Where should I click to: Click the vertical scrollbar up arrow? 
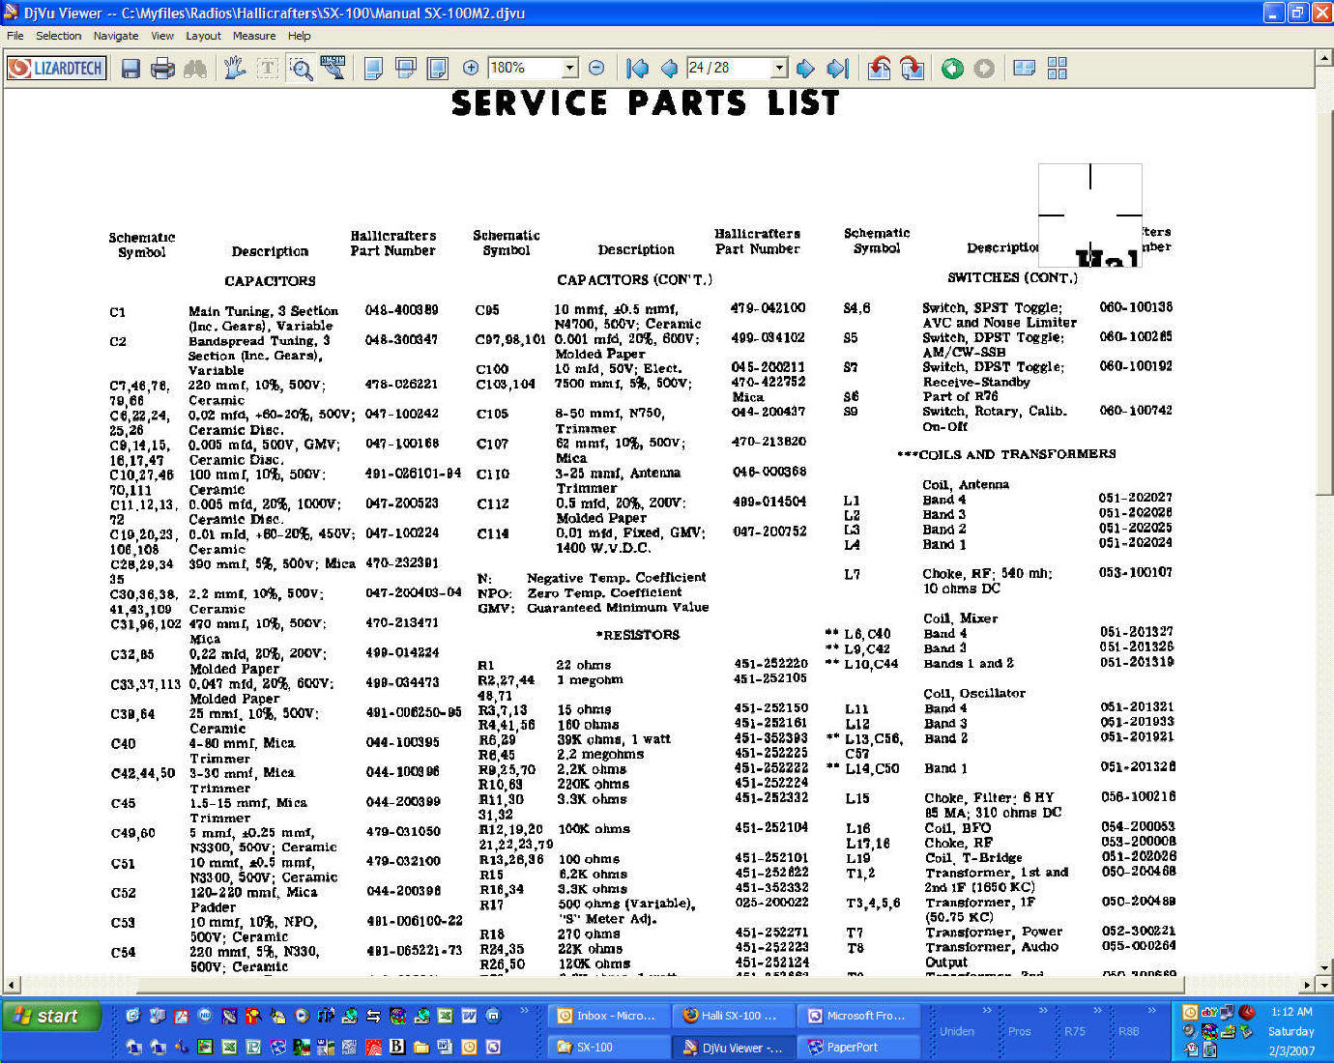[x=1324, y=58]
